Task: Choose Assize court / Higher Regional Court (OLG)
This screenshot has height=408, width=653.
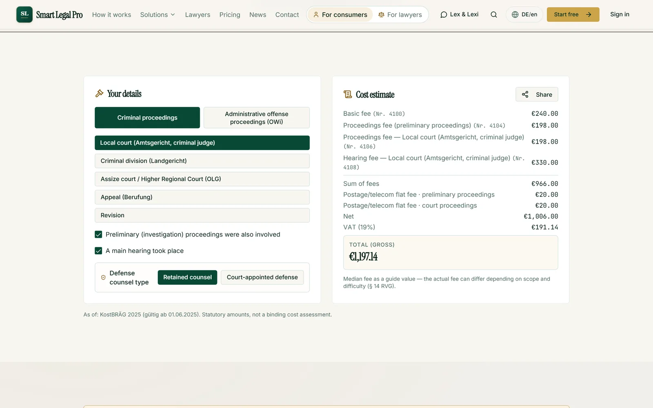Action: (202, 179)
